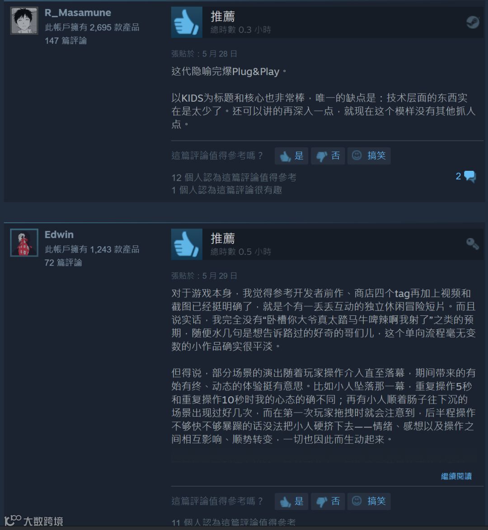Rate R_Masamune's review as funny 搞笑
The width and height of the screenshot is (488, 530).
(x=369, y=156)
